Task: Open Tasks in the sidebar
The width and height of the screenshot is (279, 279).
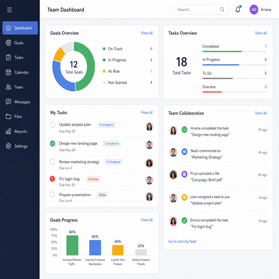Action: coord(20,57)
